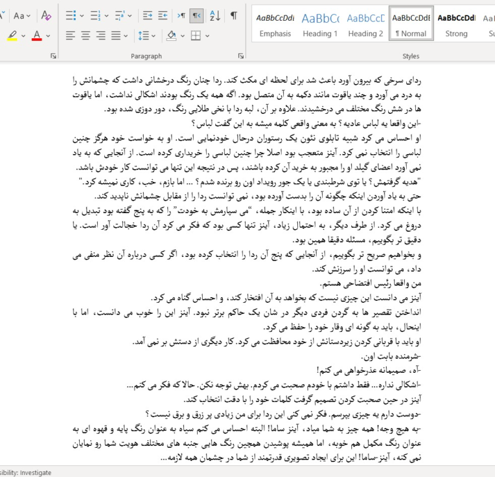Expand the numbering list dropdown arrow
Image resolution: width=495 pixels, height=477 pixels.
[x=106, y=16]
